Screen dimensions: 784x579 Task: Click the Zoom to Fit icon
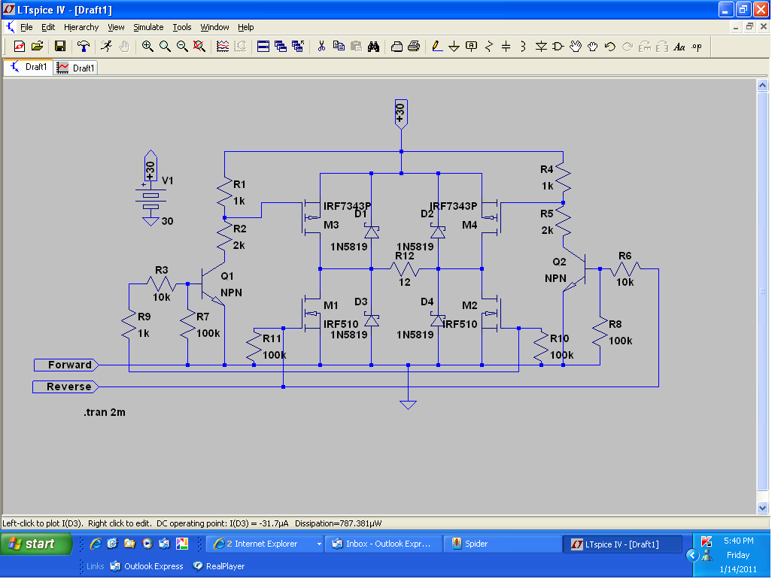coord(199,47)
